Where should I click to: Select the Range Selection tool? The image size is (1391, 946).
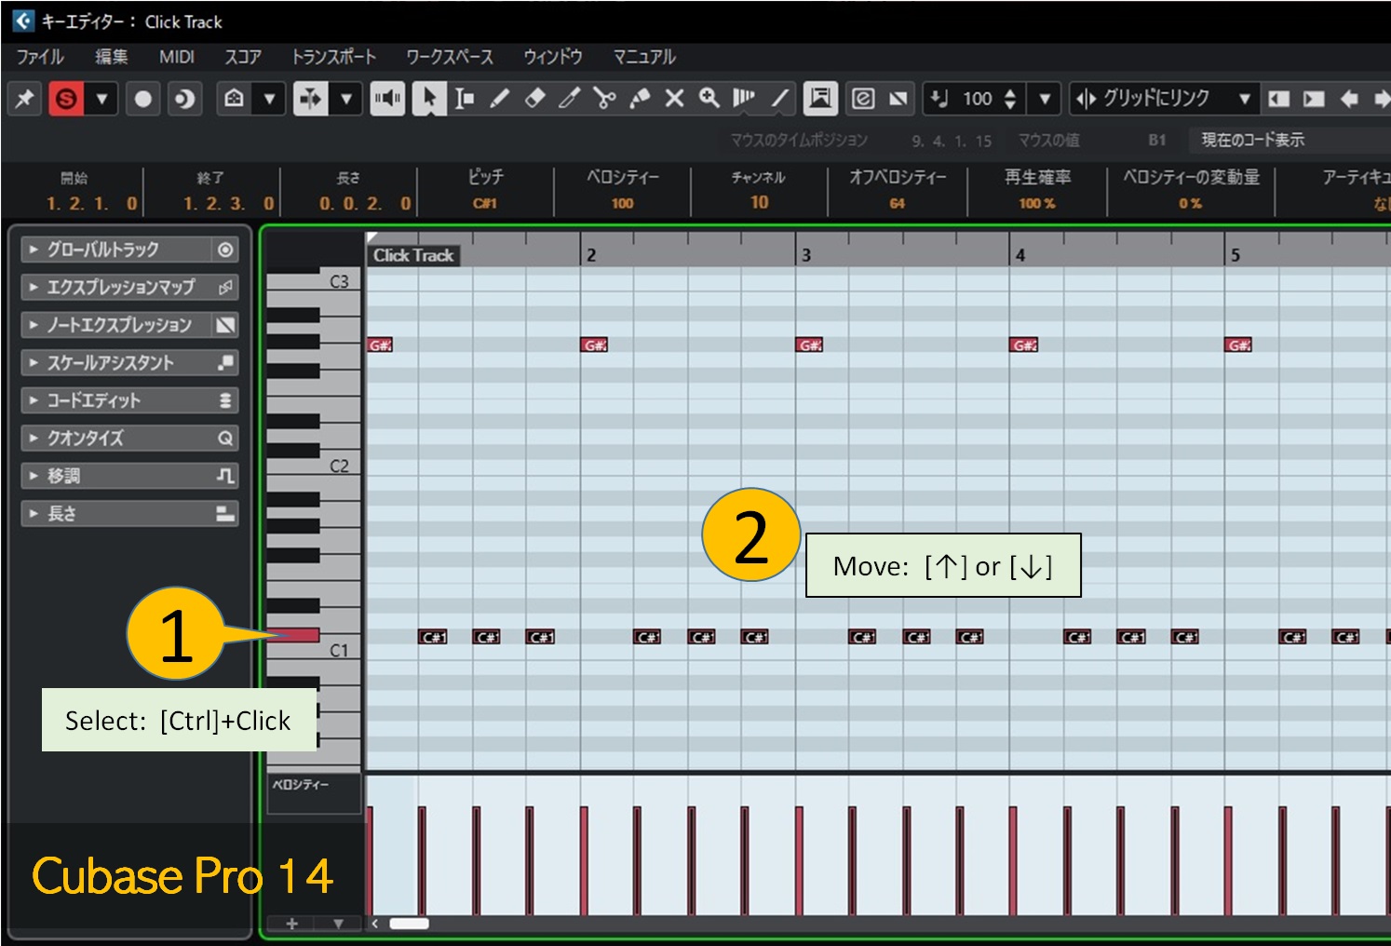click(464, 98)
